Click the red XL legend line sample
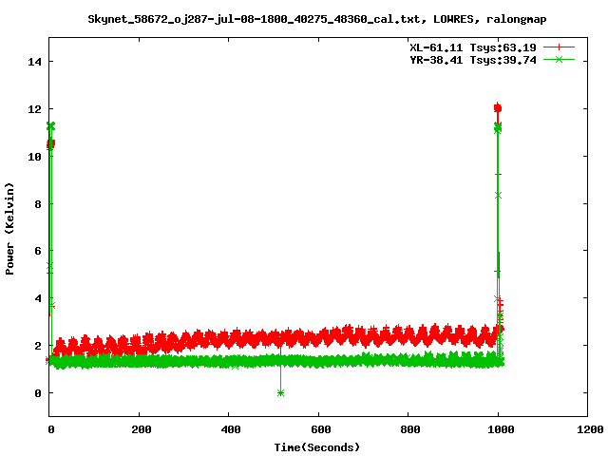Viewport: 608px width, 456px height. [x=559, y=47]
